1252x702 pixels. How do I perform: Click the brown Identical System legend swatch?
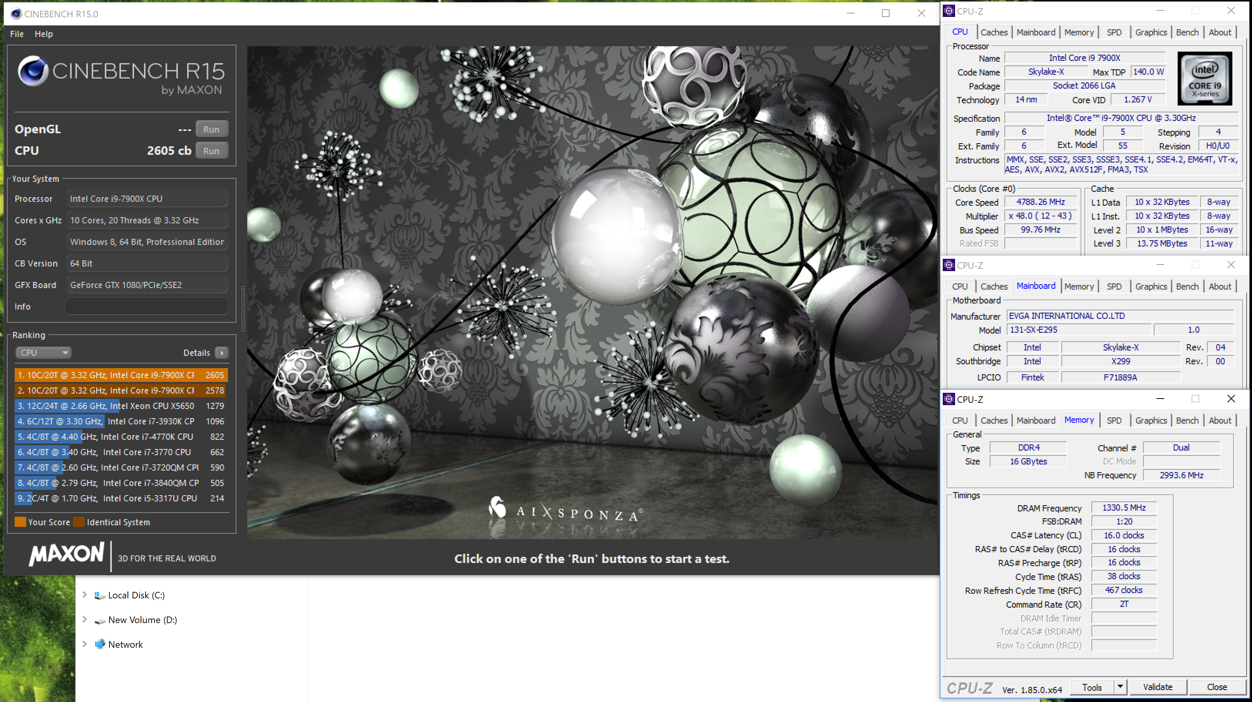(x=79, y=522)
